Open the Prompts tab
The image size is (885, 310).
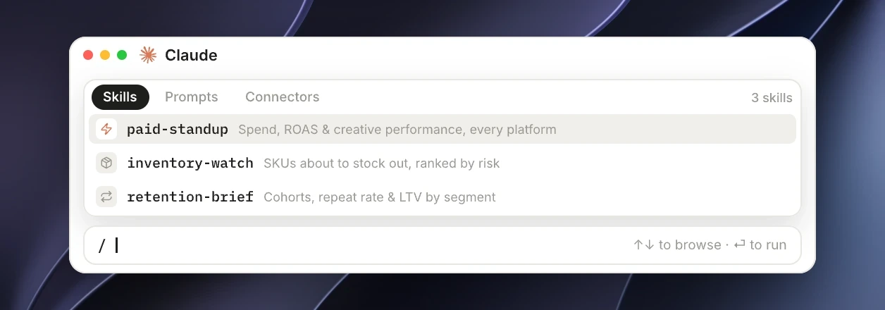coord(192,97)
